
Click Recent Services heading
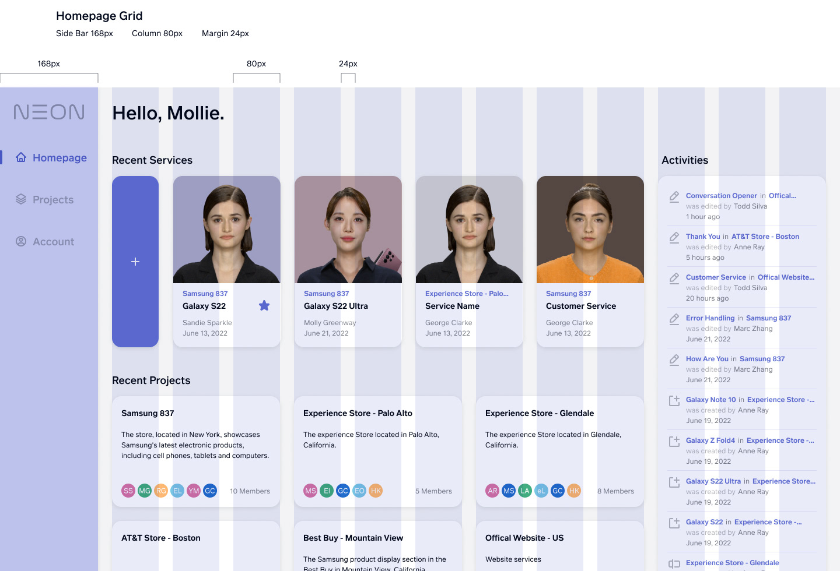(x=152, y=160)
